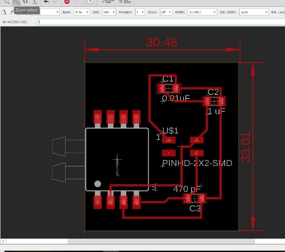Click the IC bottom OUT pad
Screen dimensions: 285x252
click(x=137, y=202)
